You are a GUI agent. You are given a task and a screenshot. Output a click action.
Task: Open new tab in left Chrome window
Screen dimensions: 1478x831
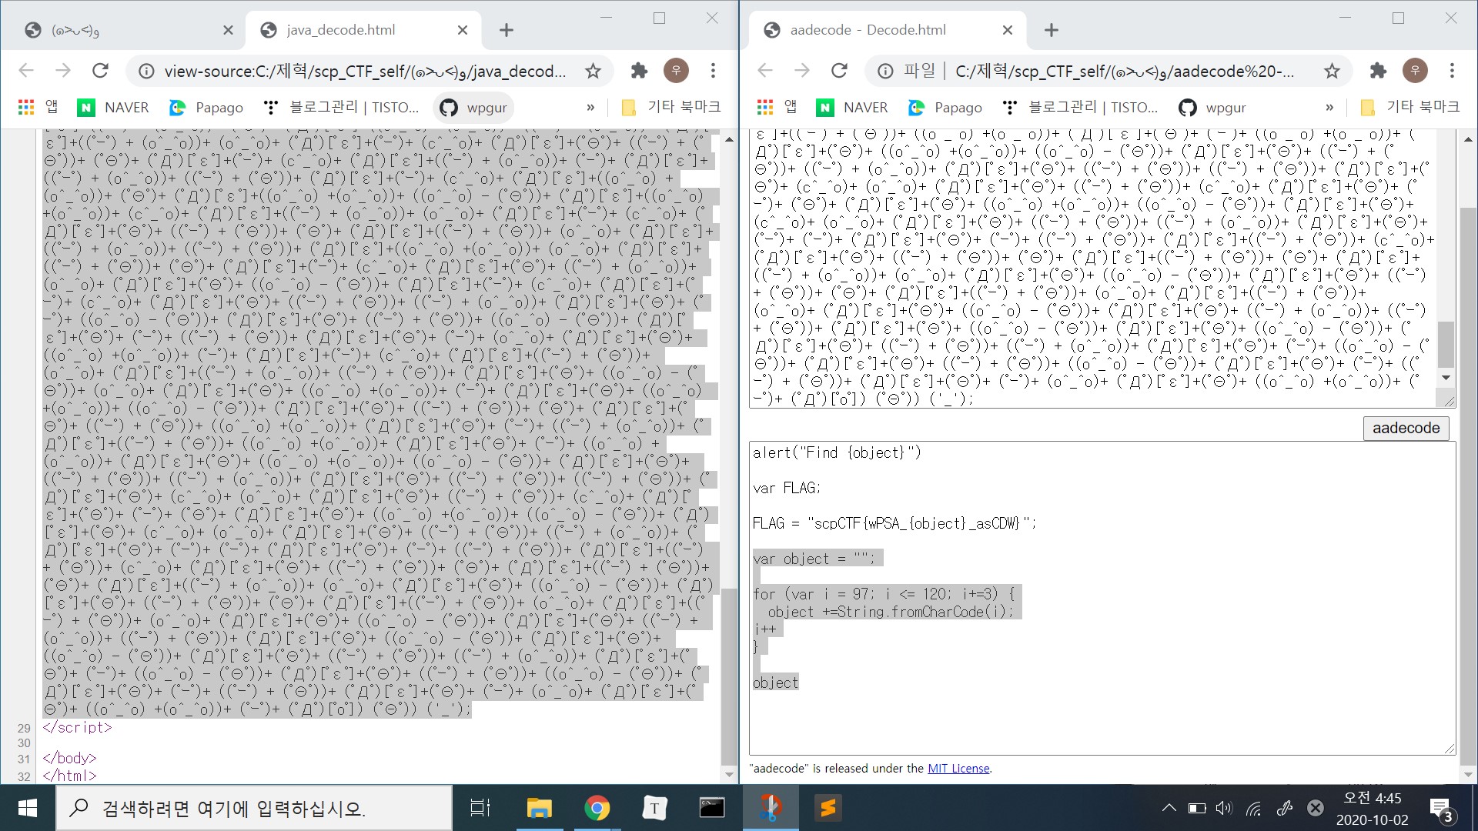click(506, 30)
